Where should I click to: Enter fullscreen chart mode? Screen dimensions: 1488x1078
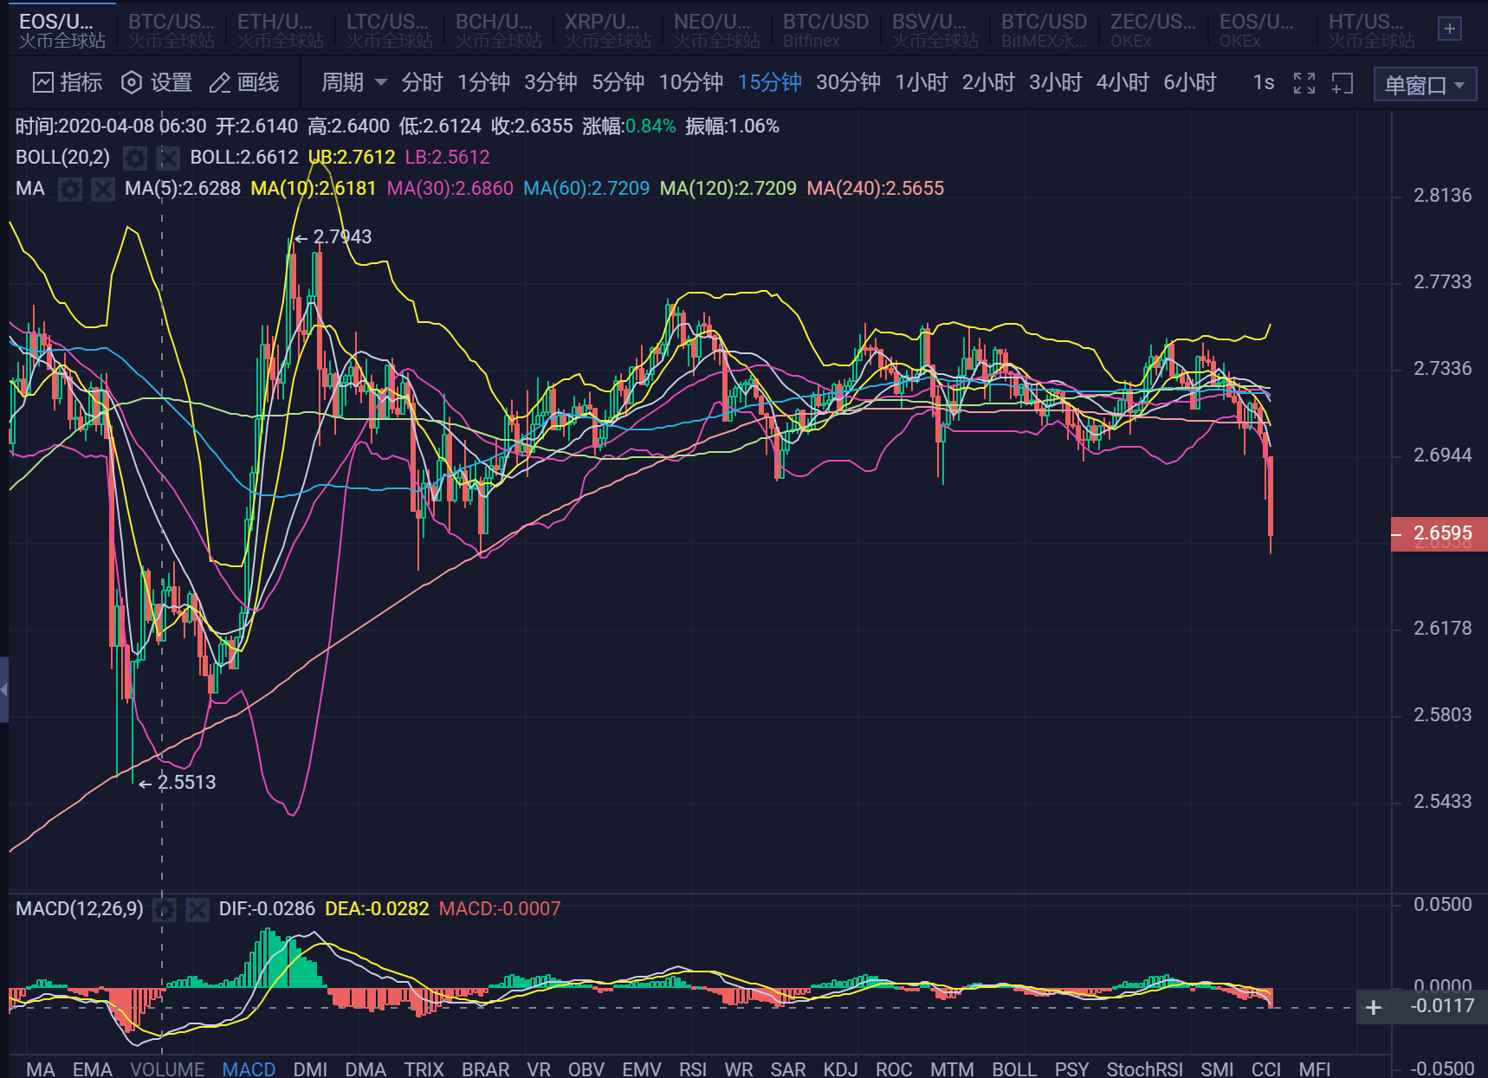pos(1304,83)
